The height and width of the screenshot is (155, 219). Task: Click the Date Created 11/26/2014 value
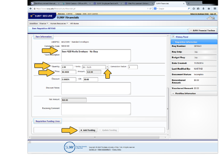pyautogui.click(x=199, y=63)
